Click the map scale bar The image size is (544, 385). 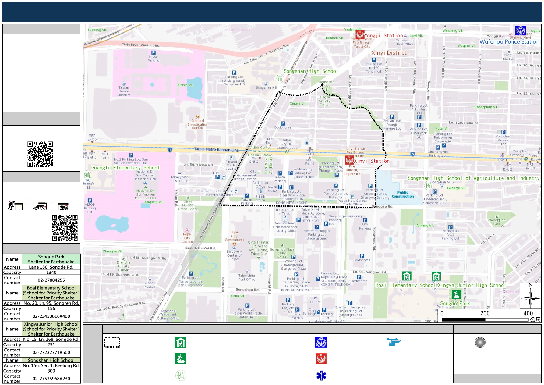485,320
